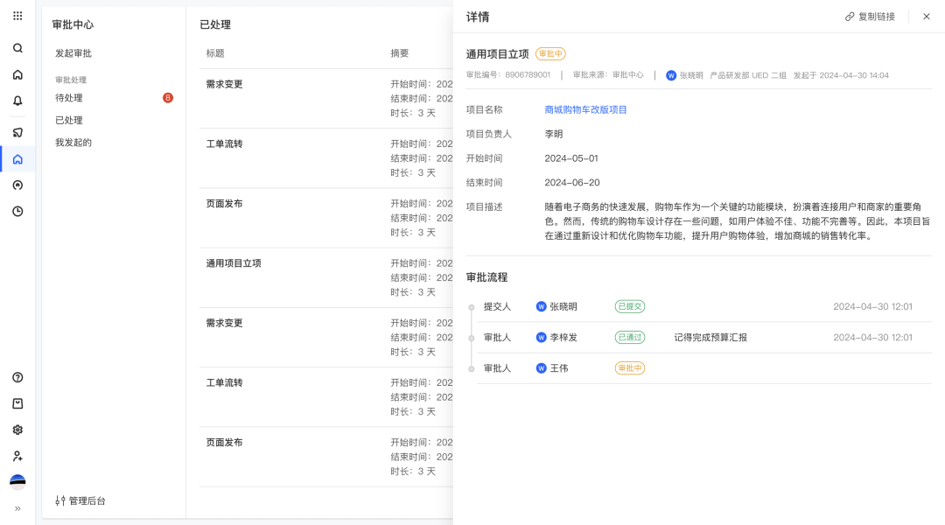Click submitter 张晓明 in detail header
The height and width of the screenshot is (525, 945).
click(690, 75)
